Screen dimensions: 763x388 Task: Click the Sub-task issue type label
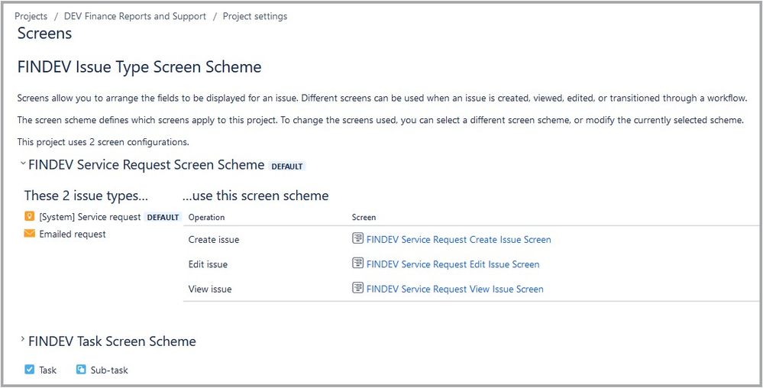click(109, 370)
